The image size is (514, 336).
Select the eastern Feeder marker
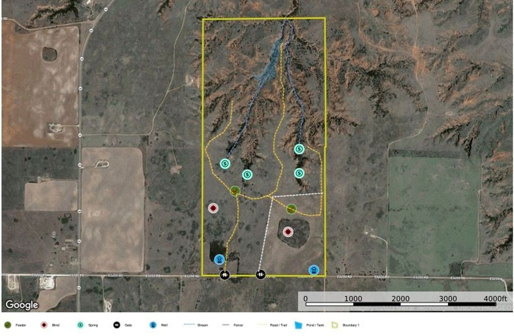pyautogui.click(x=291, y=209)
